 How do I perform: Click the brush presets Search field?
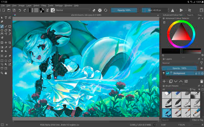(176, 120)
